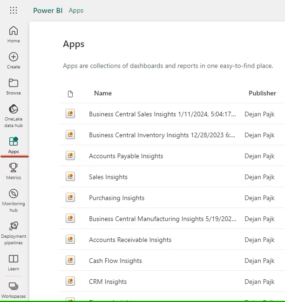Open Business Central Inventory Insights 12/28/2023 app
The height and width of the screenshot is (302, 285).
pyautogui.click(x=162, y=135)
